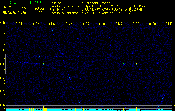Click the 0138 time marker label
The width and height of the screenshot is (175, 111).
coord(136,24)
